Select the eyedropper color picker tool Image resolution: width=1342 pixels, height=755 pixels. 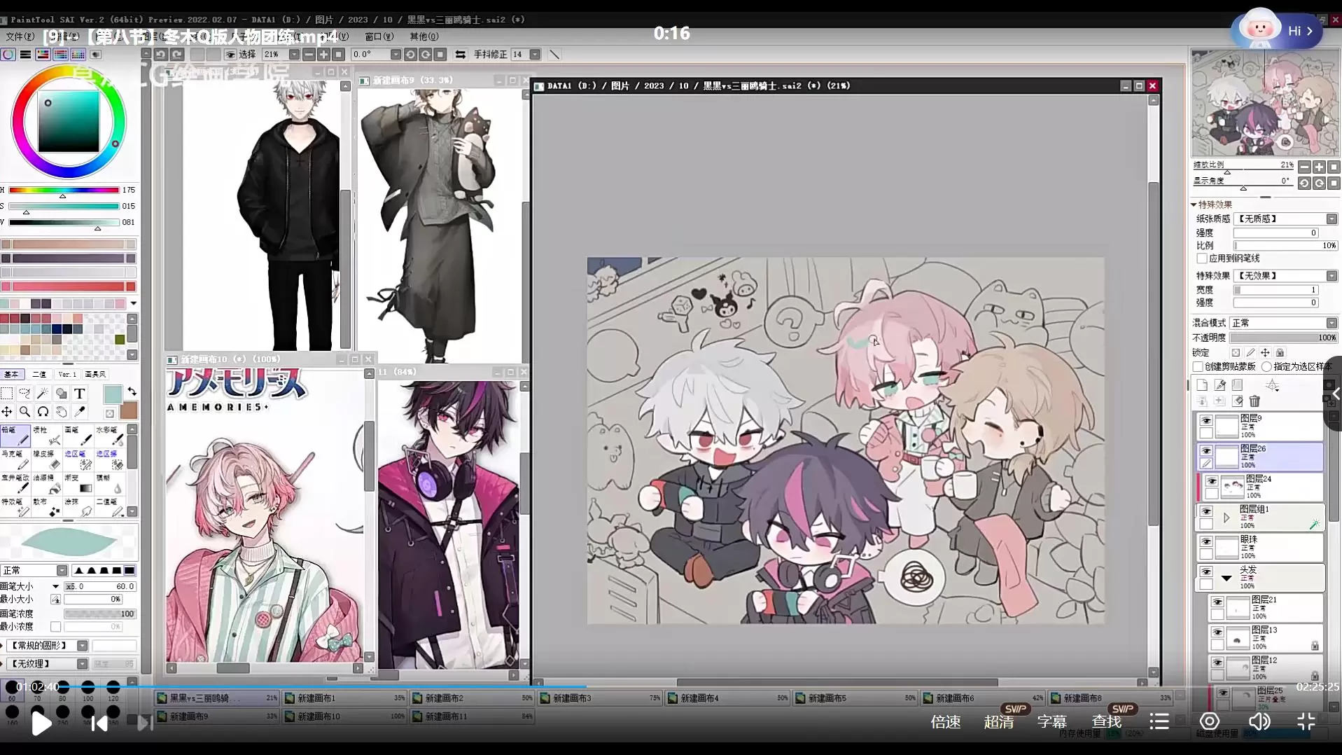coord(80,412)
